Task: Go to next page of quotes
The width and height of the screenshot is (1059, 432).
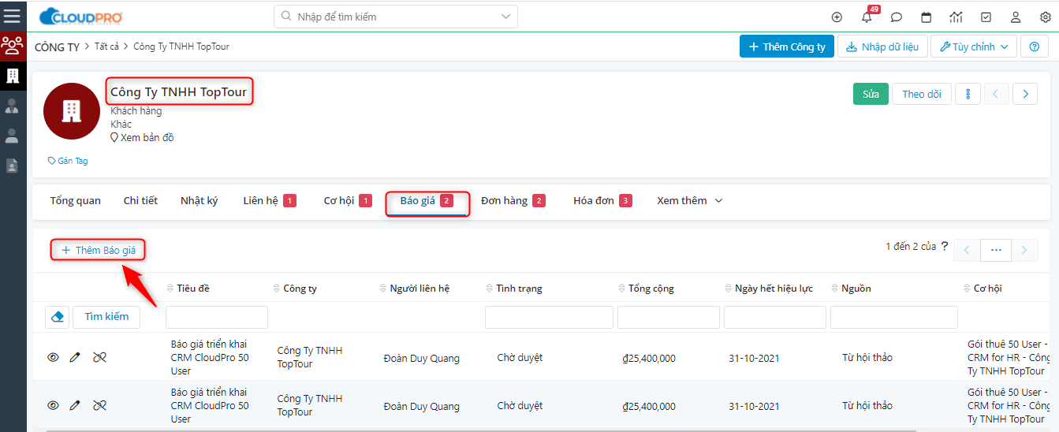Action: click(1024, 250)
